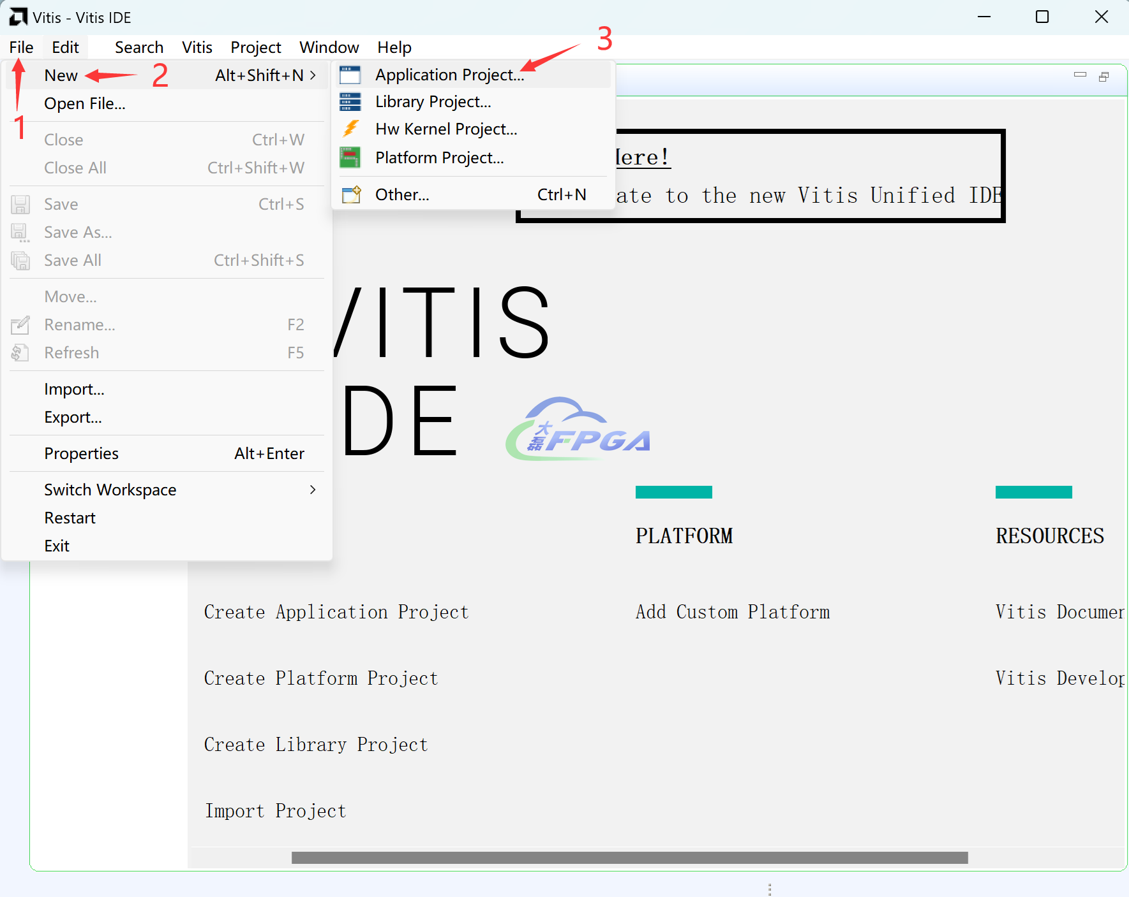This screenshot has width=1129, height=897.
Task: Click the PLATFORM section heading
Action: [684, 536]
